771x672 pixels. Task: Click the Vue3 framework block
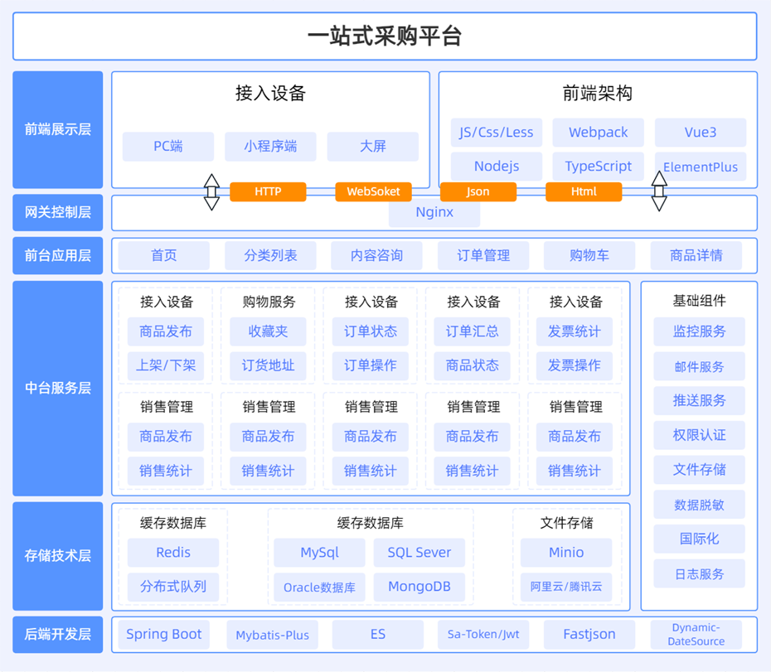[x=701, y=133]
